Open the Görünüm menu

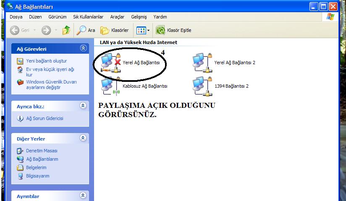click(58, 17)
